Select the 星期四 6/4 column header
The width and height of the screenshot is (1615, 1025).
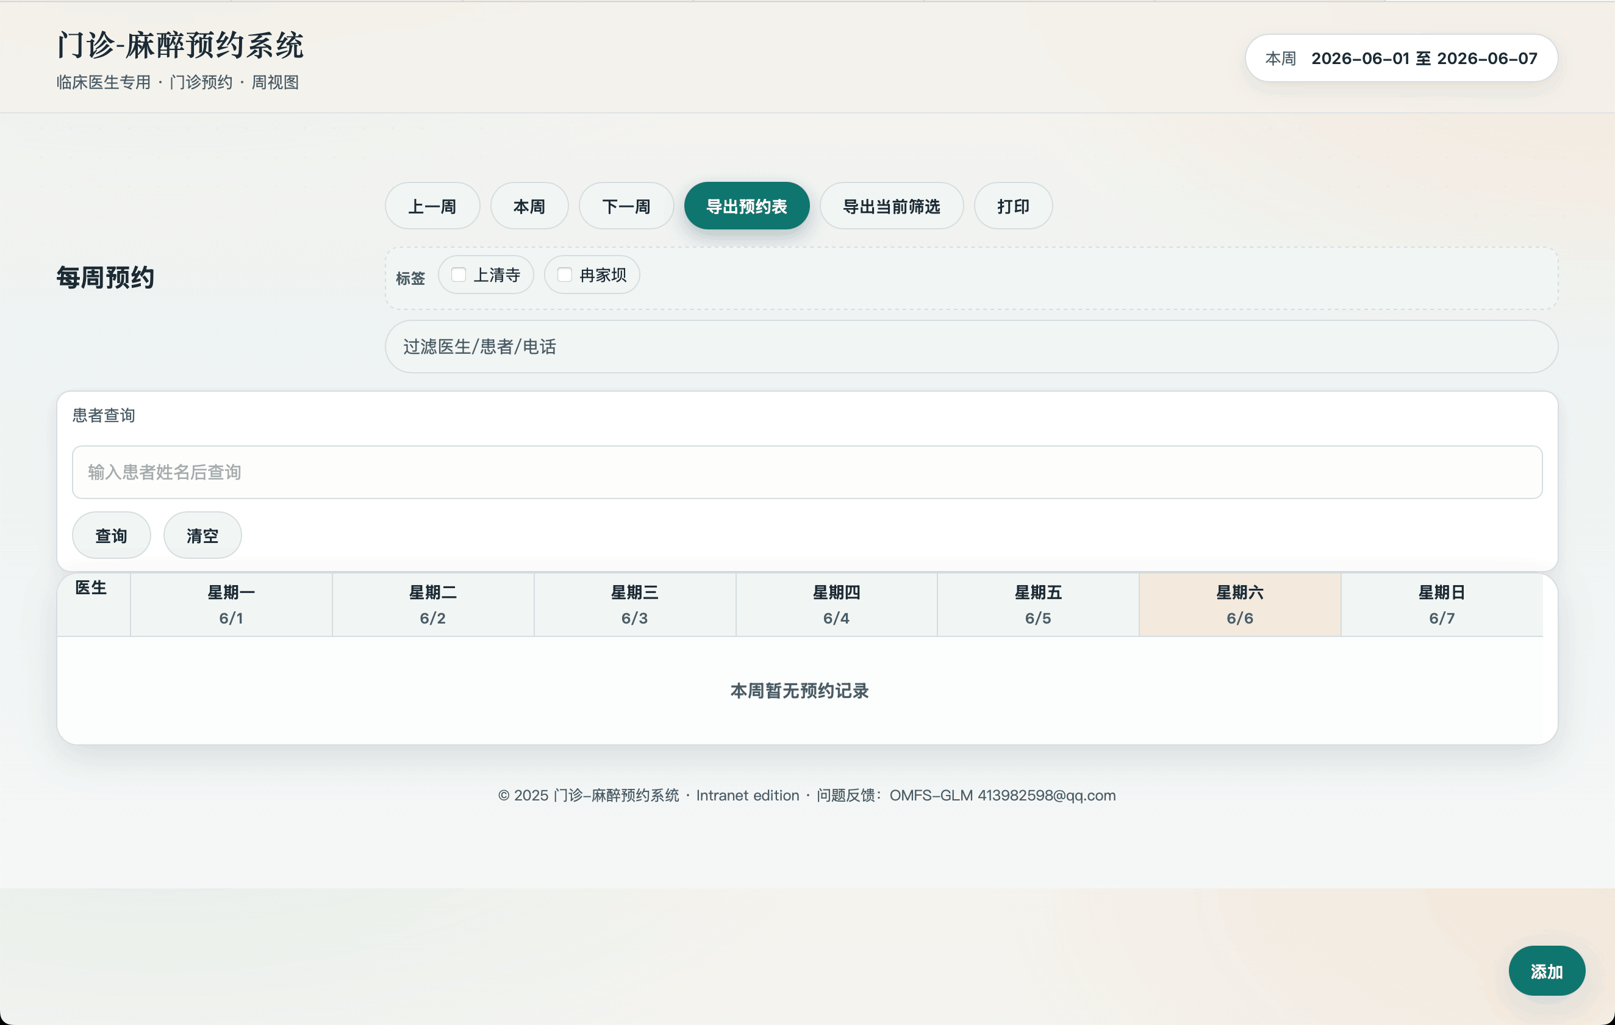tap(836, 605)
